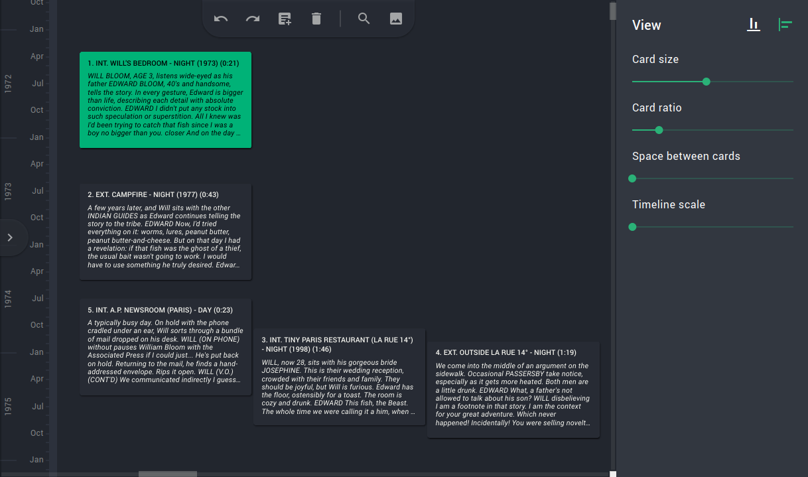Open search with magnifier icon
The image size is (808, 477).
(x=364, y=19)
